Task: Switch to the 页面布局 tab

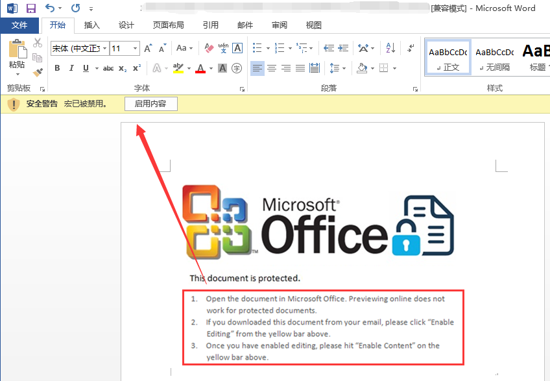Action: [x=169, y=25]
